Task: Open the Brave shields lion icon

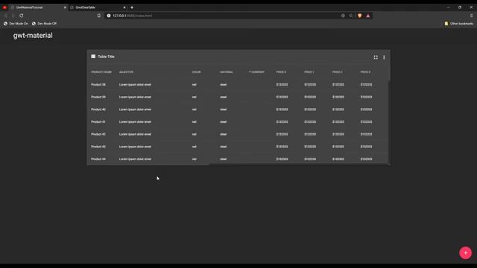Action: [359, 16]
